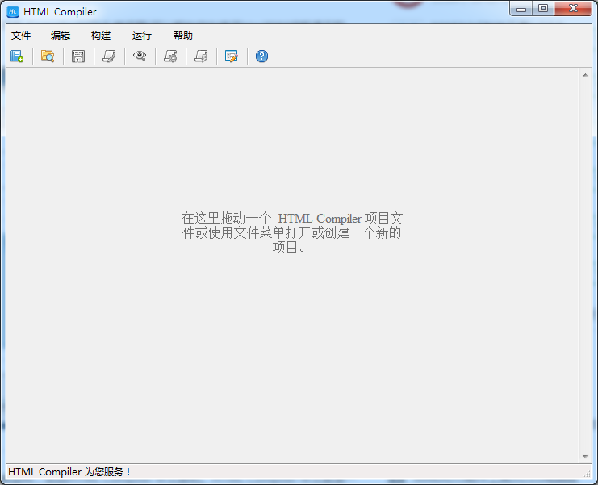
Task: Click the resize grip at status bar corner
Action: point(588,474)
